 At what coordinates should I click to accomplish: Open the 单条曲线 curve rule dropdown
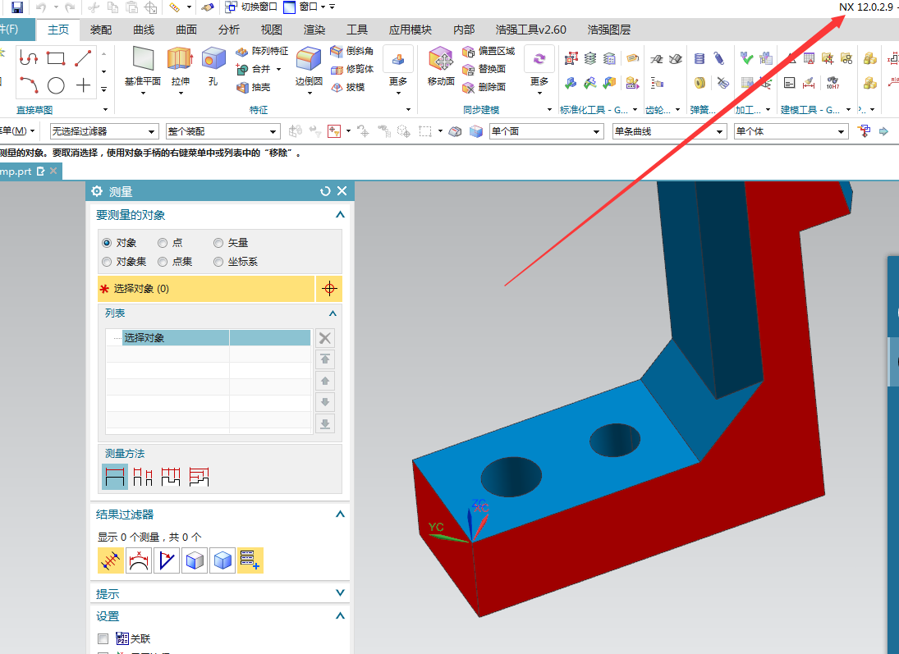point(670,132)
